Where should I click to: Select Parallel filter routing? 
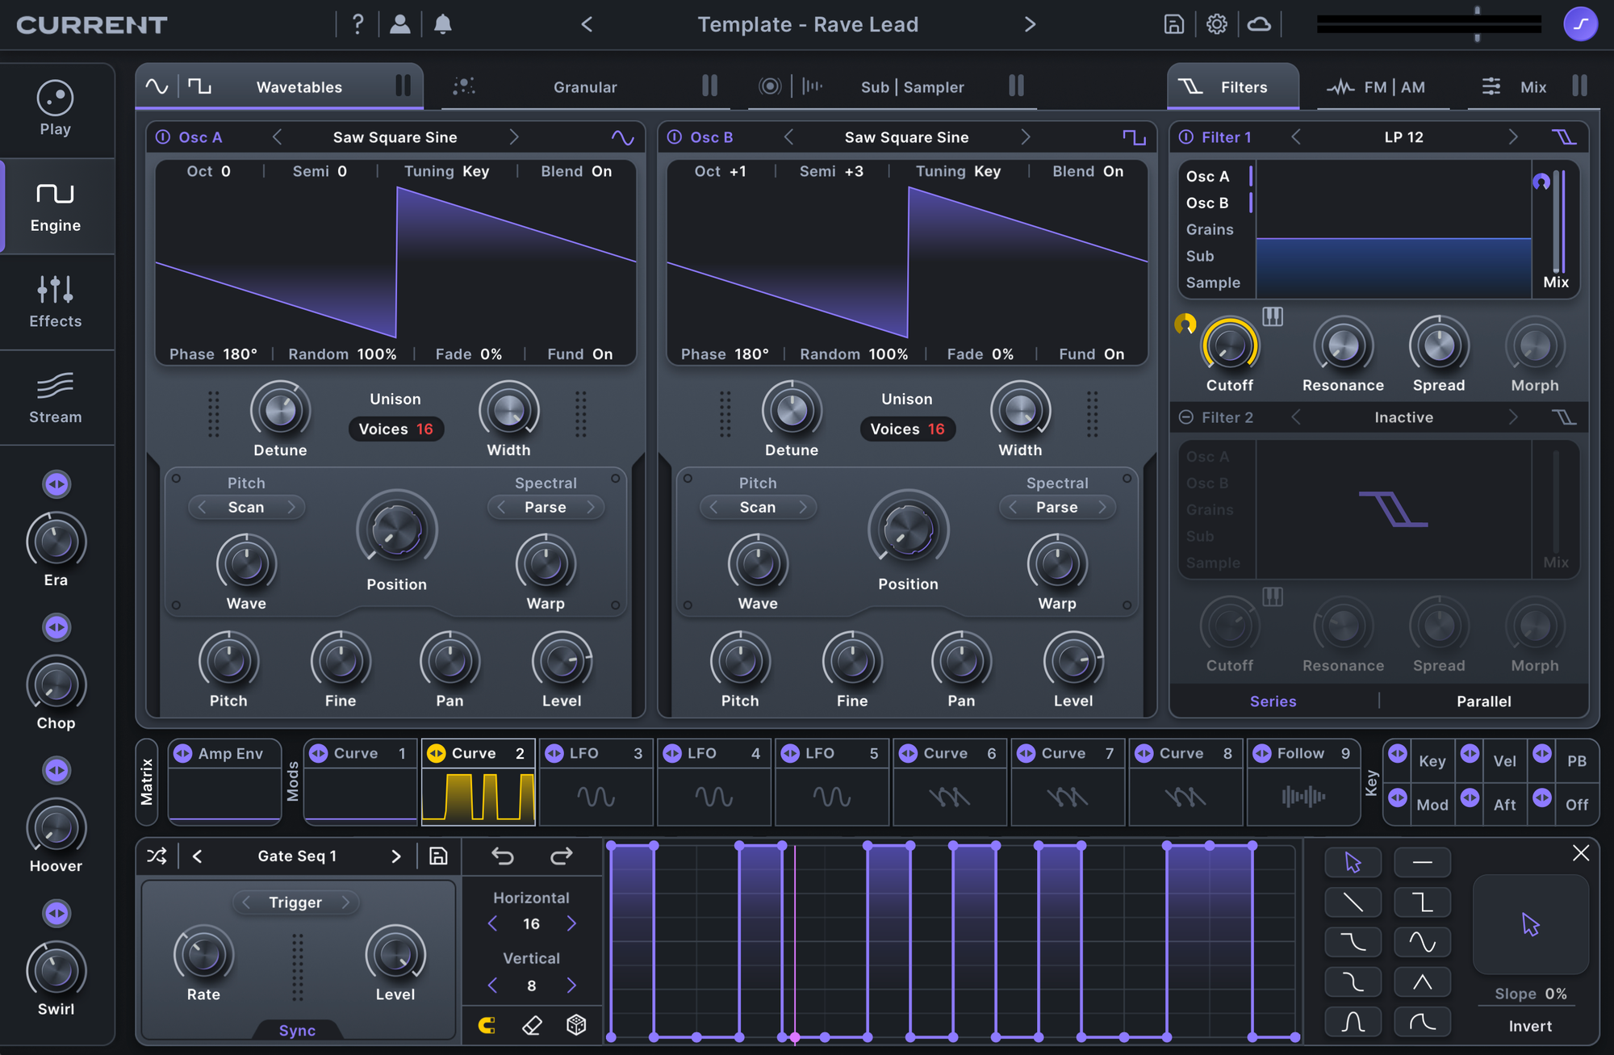pyautogui.click(x=1483, y=701)
